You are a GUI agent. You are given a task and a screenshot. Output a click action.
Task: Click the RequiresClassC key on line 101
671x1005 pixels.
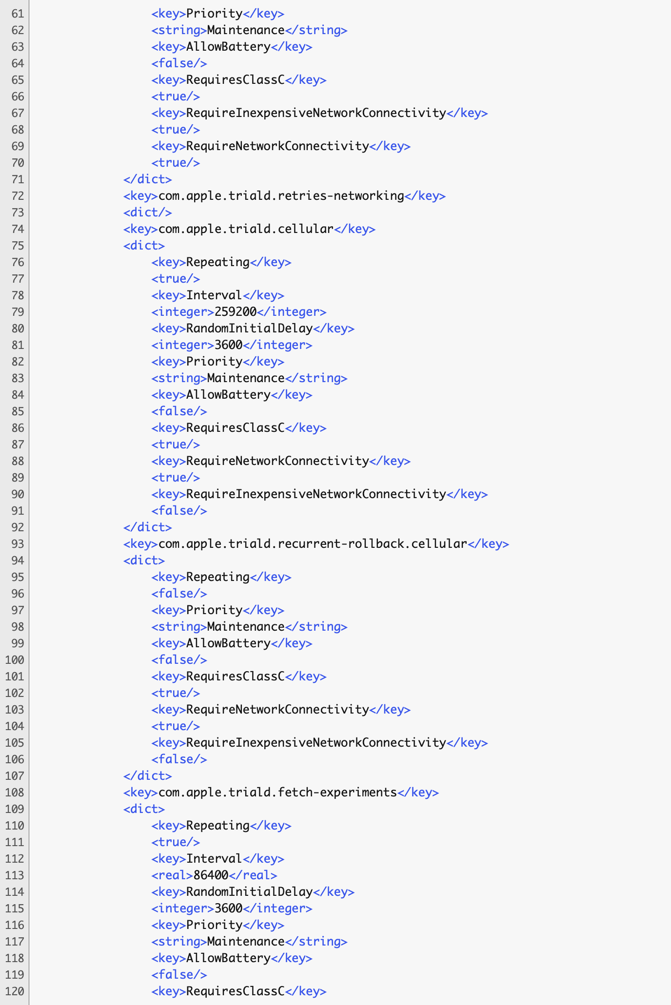pyautogui.click(x=236, y=676)
